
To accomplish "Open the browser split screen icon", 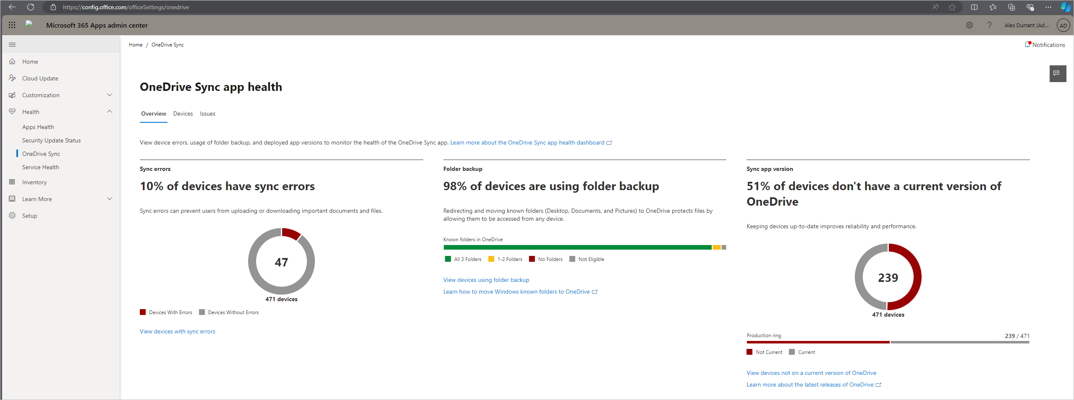I will [974, 7].
